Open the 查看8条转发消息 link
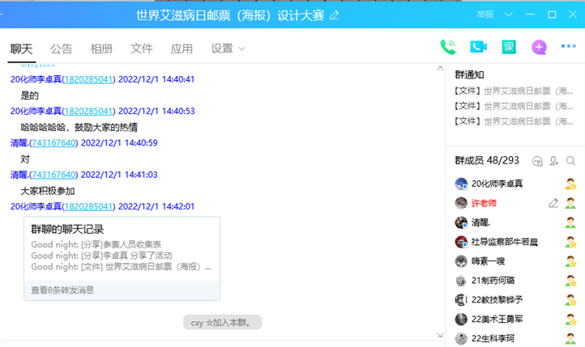The width and height of the screenshot is (585, 347). 62,290
